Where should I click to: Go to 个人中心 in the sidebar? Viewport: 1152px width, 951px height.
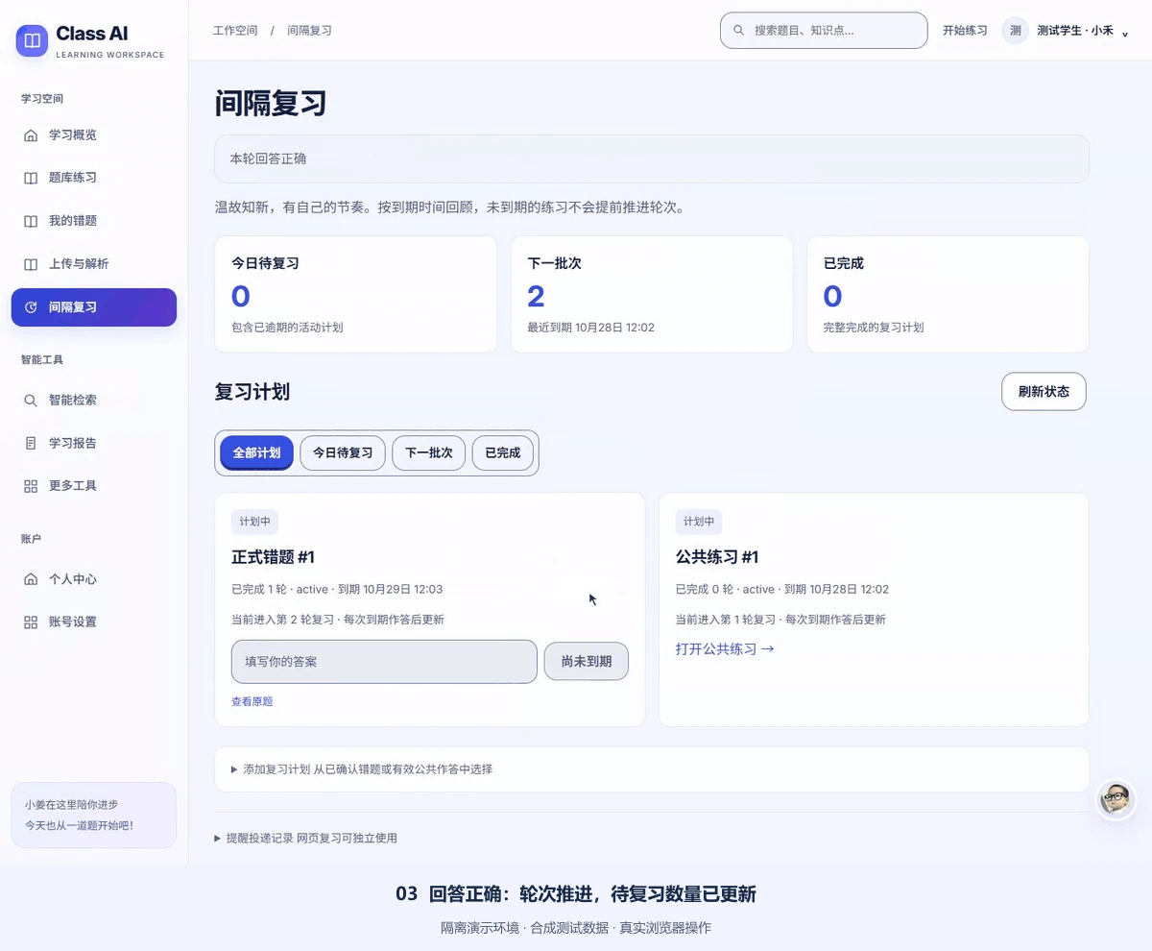(94, 579)
